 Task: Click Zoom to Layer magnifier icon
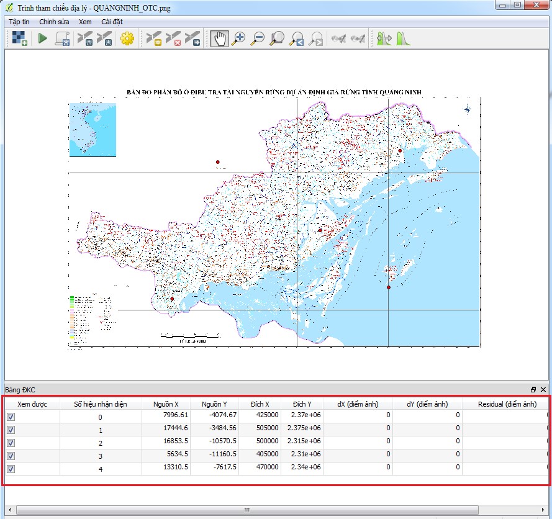pos(277,38)
